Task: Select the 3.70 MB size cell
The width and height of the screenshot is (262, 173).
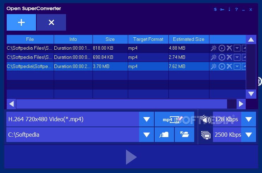Action: pyautogui.click(x=110, y=67)
